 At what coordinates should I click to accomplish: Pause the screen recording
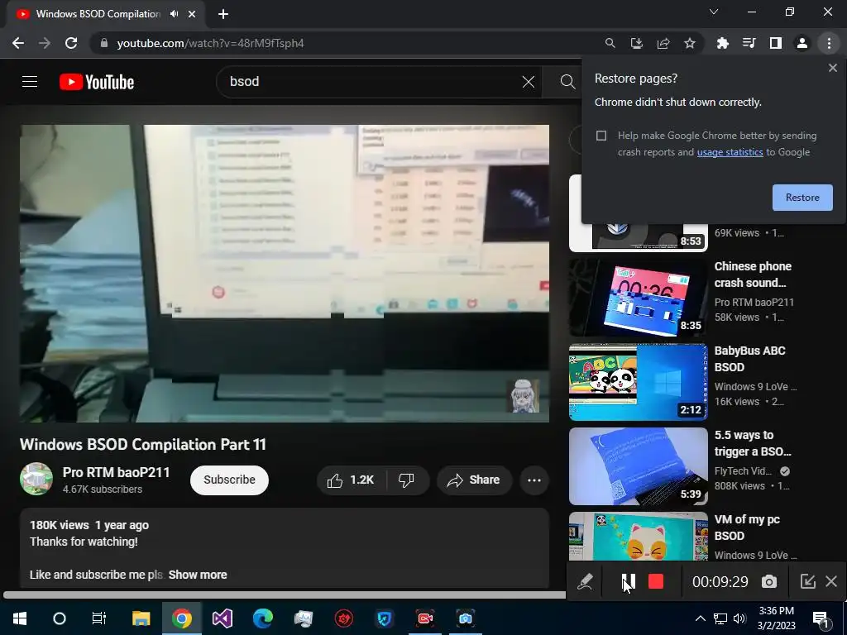point(628,581)
